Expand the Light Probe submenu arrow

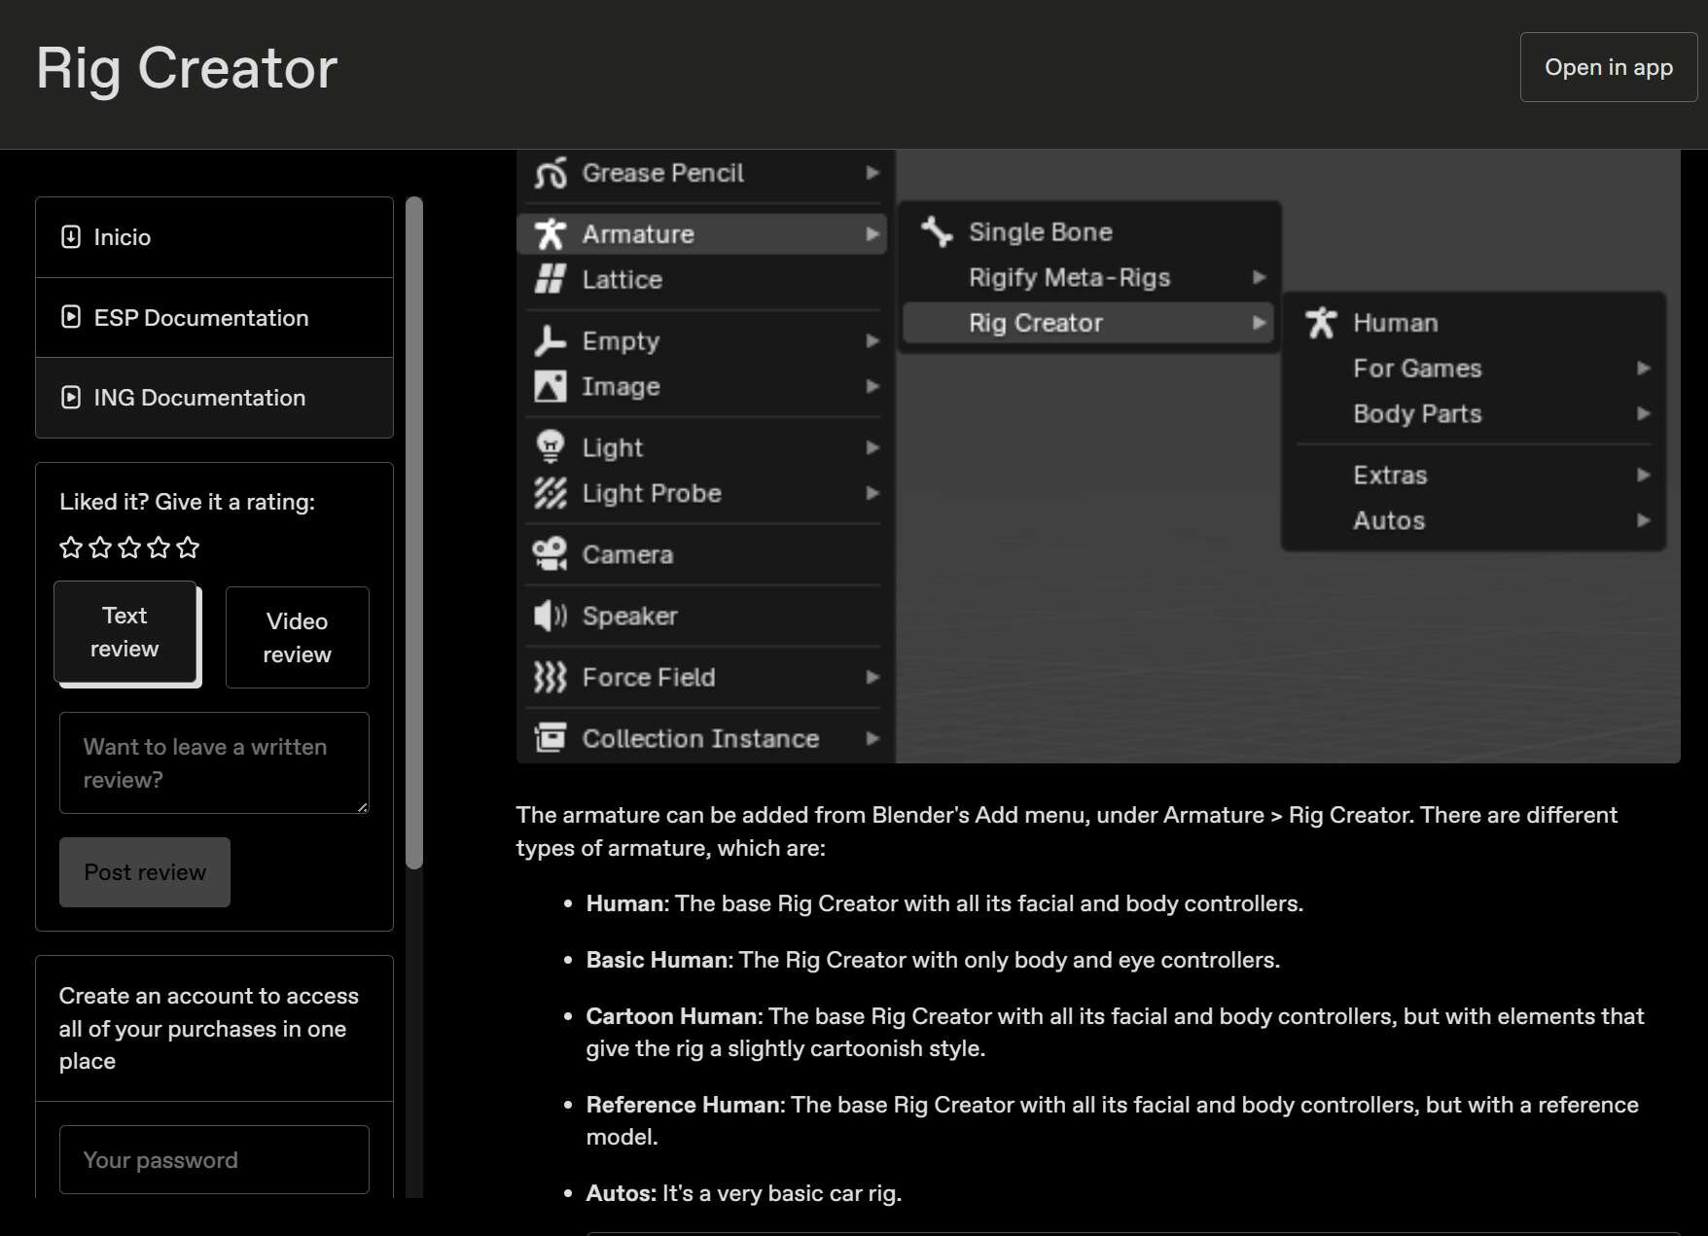872,493
